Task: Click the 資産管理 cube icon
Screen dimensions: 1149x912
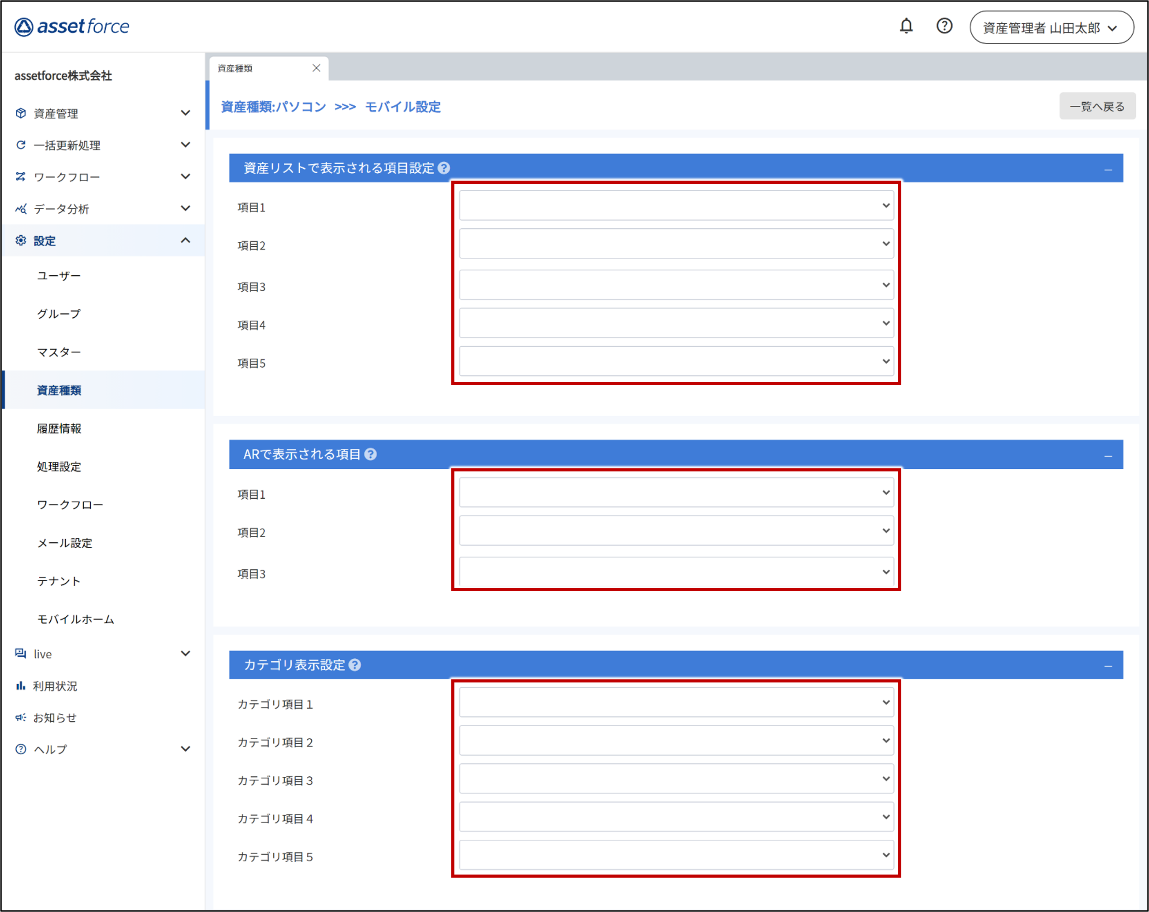Action: [21, 113]
